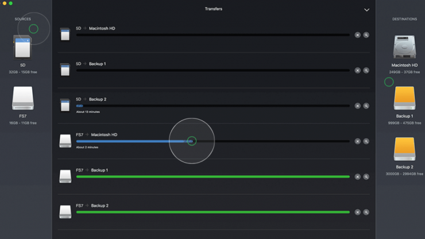Reveal 5D to Macintosh HD transfer details
Viewport: 425px width, 239px height.
pyautogui.click(x=366, y=35)
